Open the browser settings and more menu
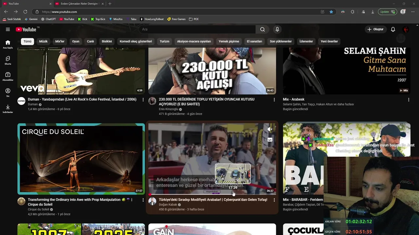The width and height of the screenshot is (419, 235). point(412,12)
